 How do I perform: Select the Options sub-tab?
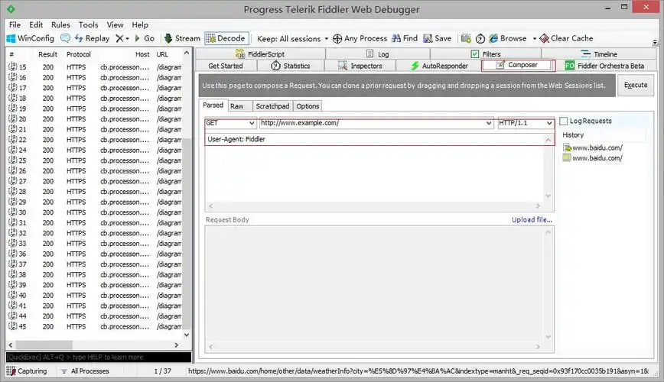coord(308,106)
